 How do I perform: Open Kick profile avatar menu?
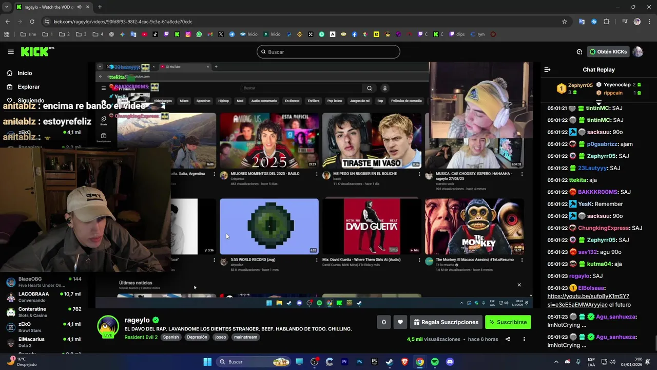tap(637, 52)
